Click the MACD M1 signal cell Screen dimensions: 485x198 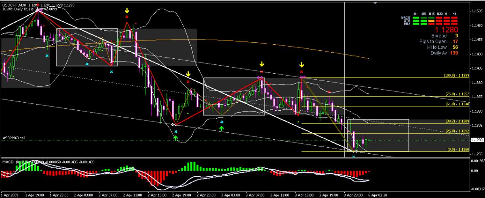point(415,17)
